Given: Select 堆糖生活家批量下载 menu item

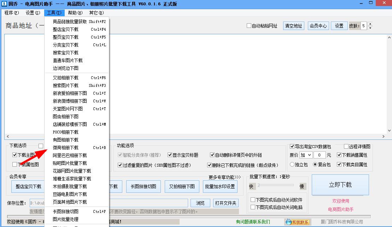Looking at the screenshot, I should 77,179.
